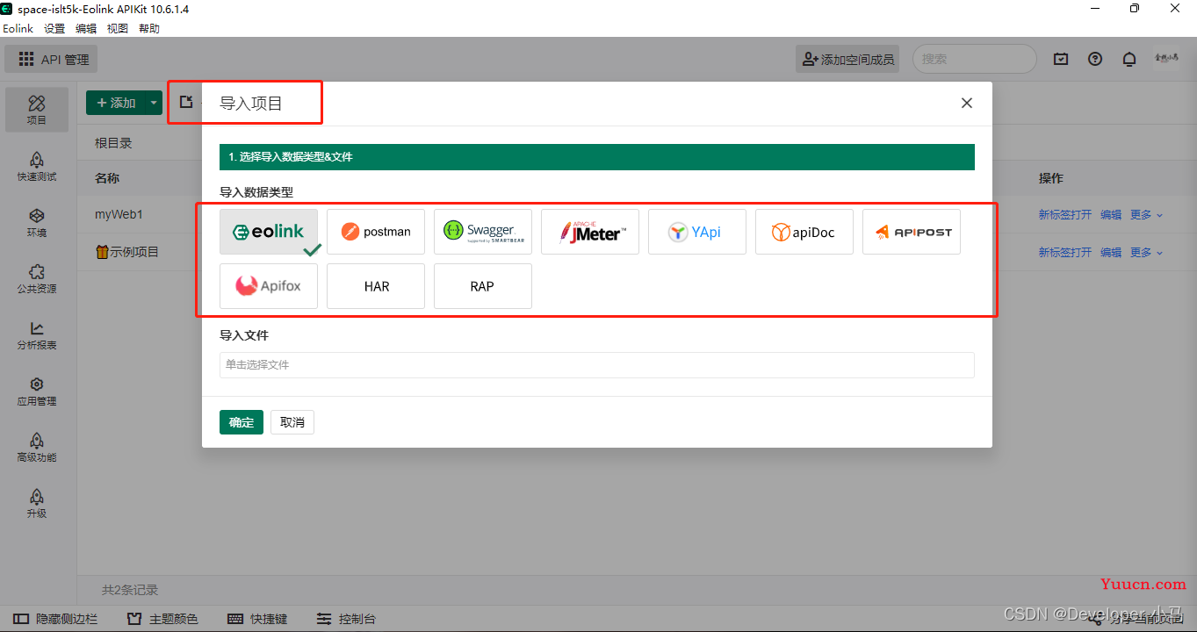Screen dimensions: 1197x632
Task: Choose the APIPOST import tile
Action: (912, 232)
